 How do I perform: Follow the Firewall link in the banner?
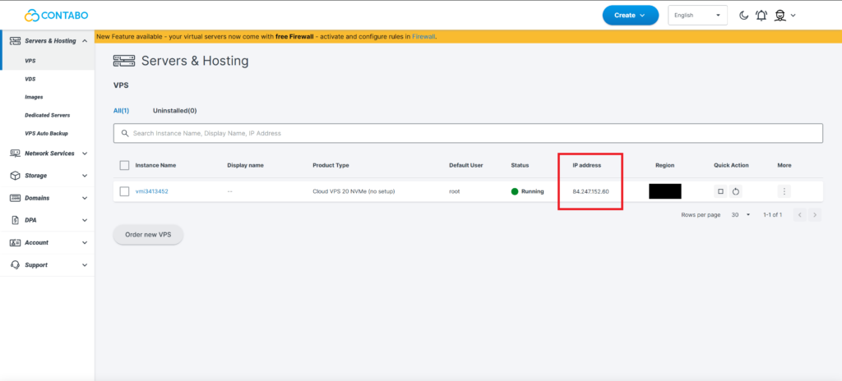click(423, 36)
